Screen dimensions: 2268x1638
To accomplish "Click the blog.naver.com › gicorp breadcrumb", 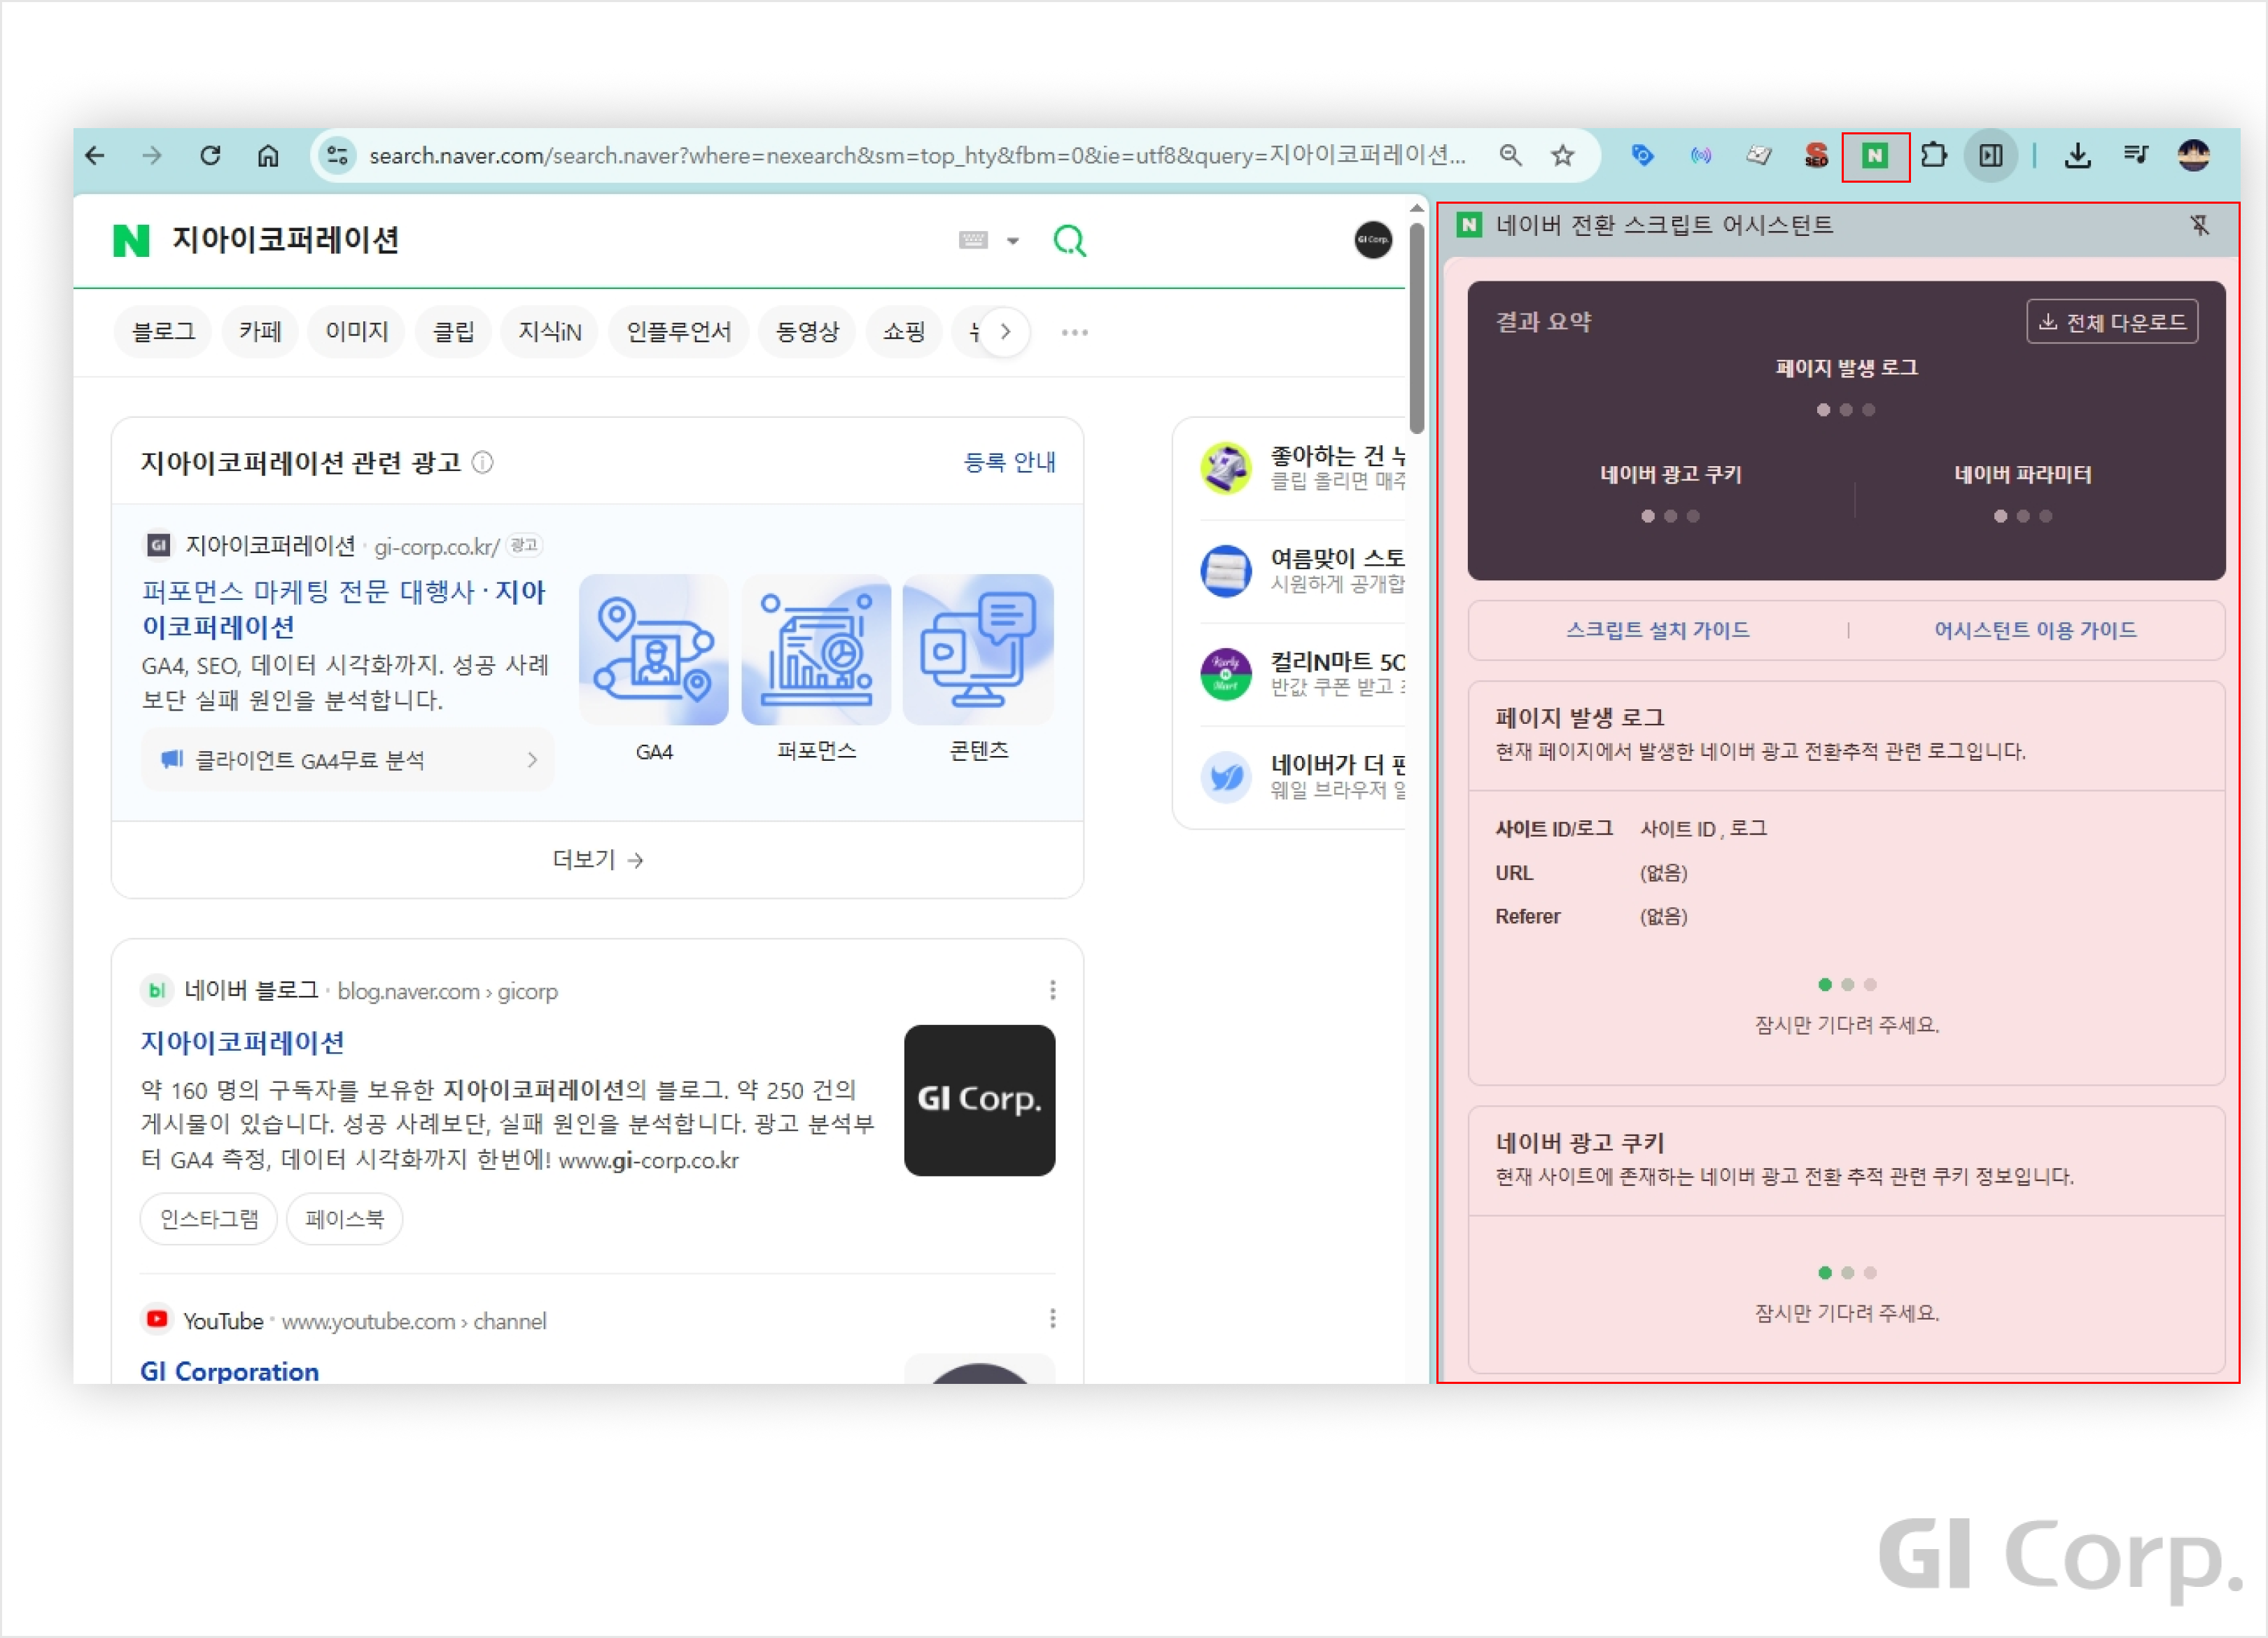I will tap(448, 991).
